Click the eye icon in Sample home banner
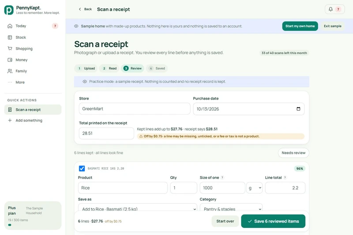Viewport: 353px width, 235px height. point(76,26)
